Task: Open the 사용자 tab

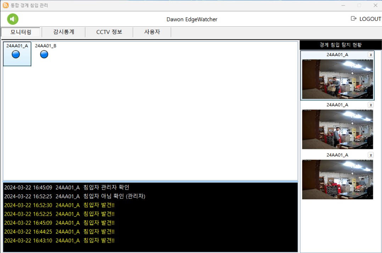Action: 152,32
